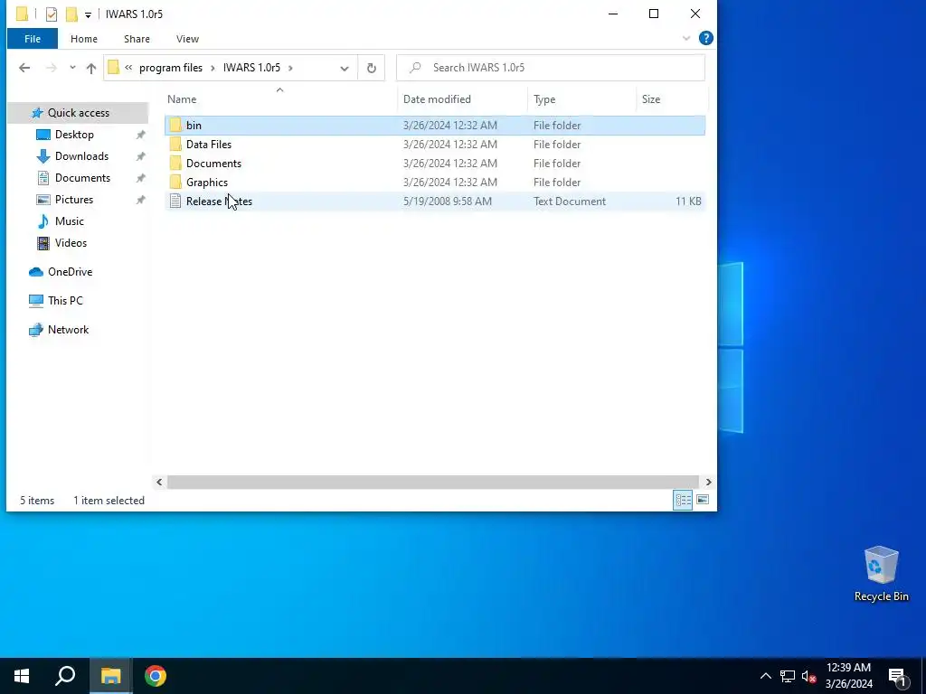Select This PC in navigation pane

pos(65,301)
